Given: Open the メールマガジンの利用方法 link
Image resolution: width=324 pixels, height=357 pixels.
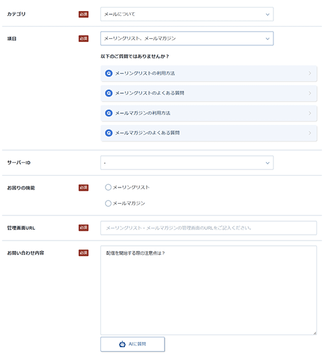Looking at the screenshot, I should coord(209,113).
